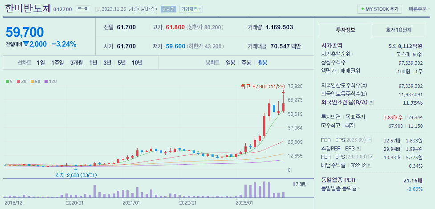Click the MY STOCK 추가 button
The width and height of the screenshot is (435, 209).
point(379,9)
